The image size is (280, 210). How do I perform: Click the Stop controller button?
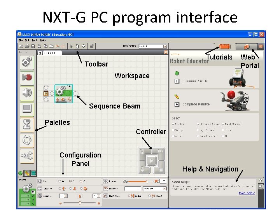click(161, 170)
